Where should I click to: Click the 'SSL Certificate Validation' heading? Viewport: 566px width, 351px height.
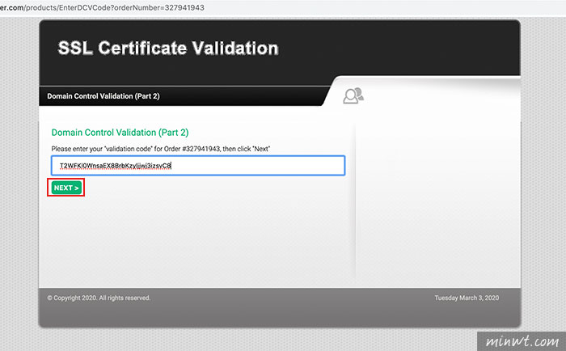pos(168,48)
